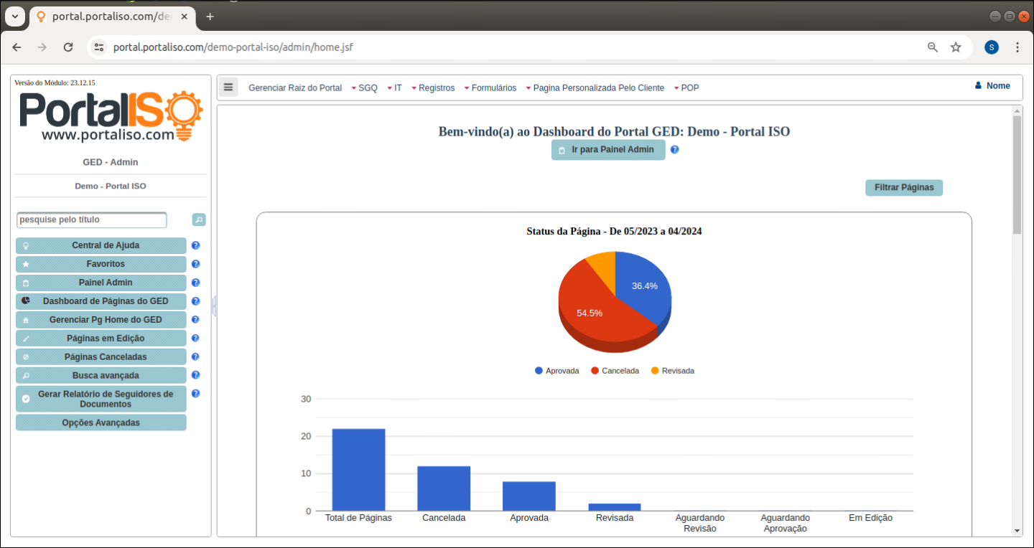Viewport: 1034px width, 548px height.
Task: Click the search magnifier icon beside title field
Action: [199, 219]
